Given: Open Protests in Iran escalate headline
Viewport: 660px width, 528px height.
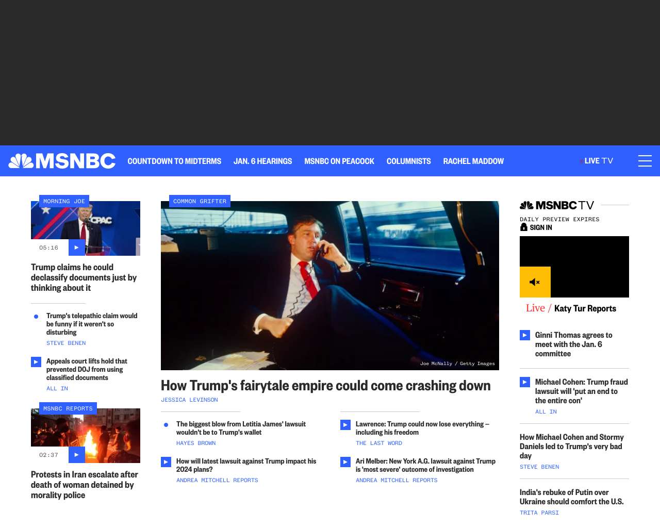Looking at the screenshot, I should [84, 485].
